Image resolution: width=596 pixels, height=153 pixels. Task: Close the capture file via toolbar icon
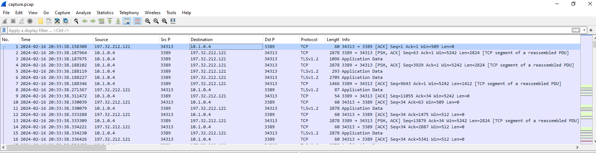tap(57, 21)
